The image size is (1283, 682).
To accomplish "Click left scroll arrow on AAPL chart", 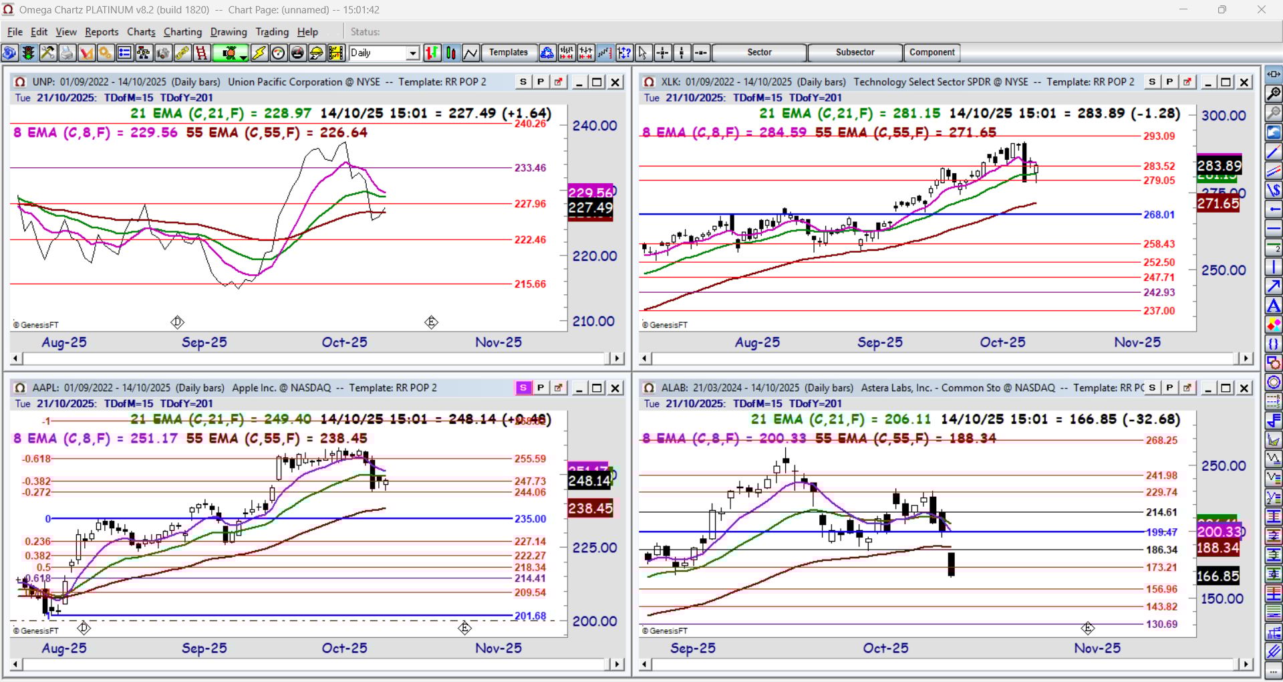I will [16, 665].
